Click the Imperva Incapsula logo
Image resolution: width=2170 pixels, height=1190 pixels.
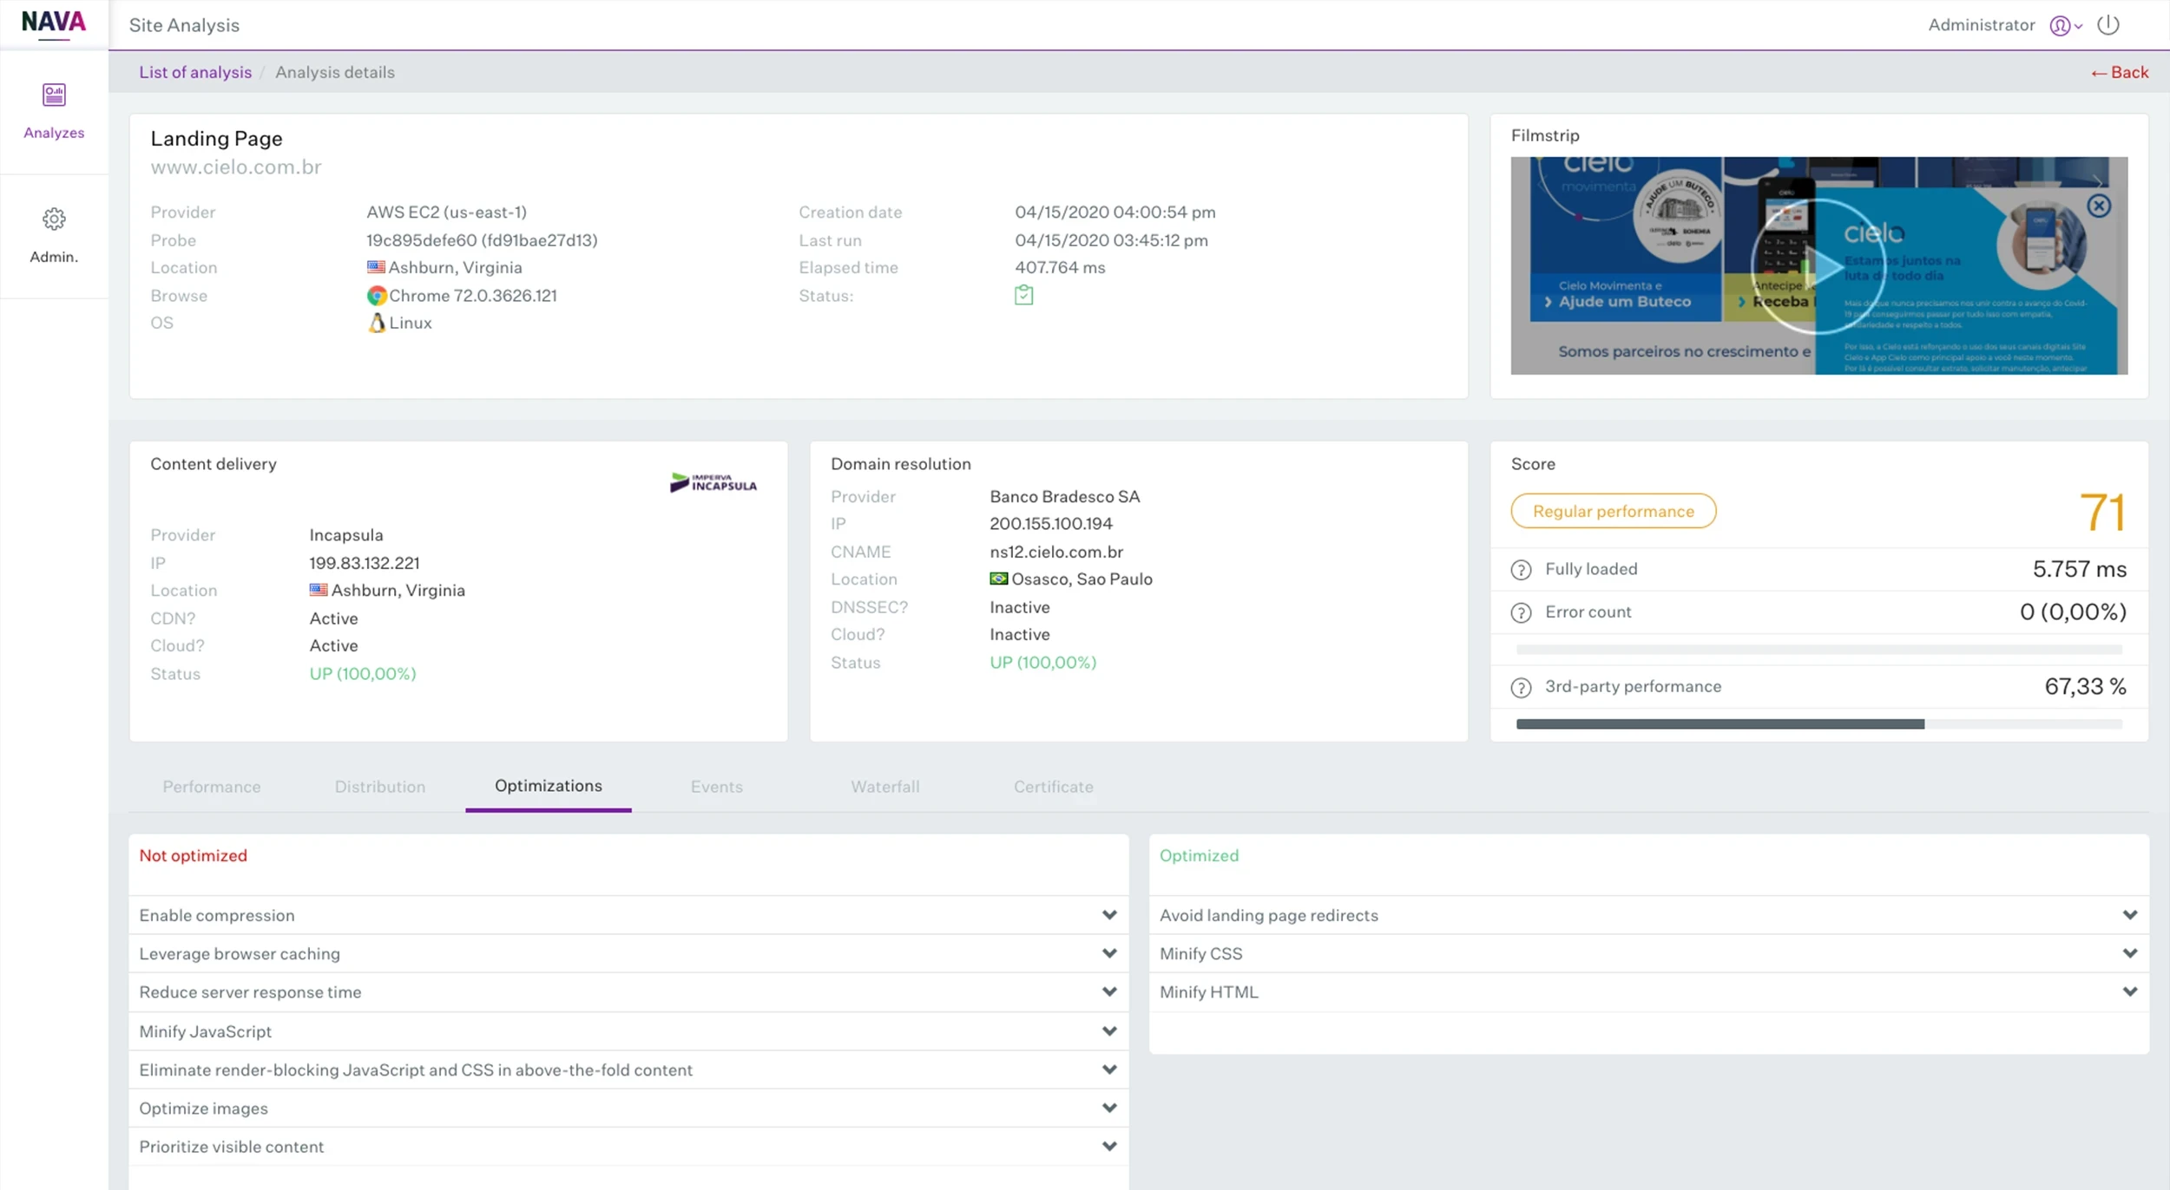[x=713, y=482]
